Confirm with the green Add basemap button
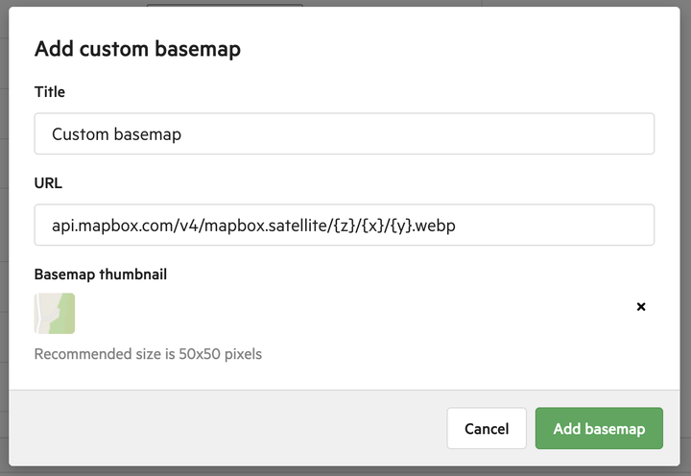691x476 pixels. 599,428
